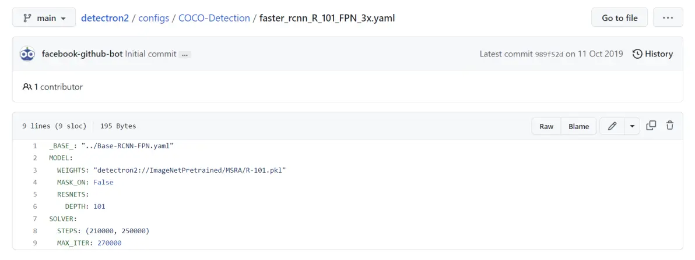
Task: Expand the commit message ellipsis
Action: 185,55
